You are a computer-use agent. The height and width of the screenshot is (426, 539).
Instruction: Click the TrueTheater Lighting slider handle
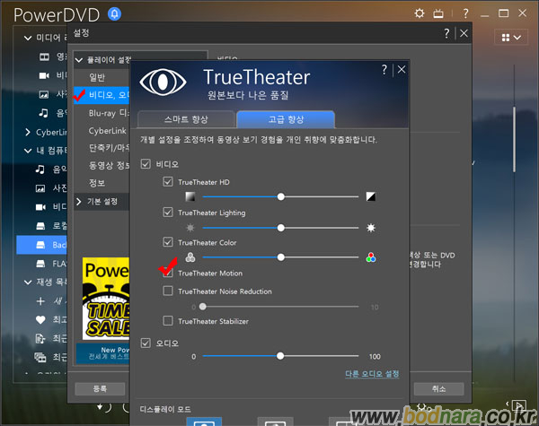click(281, 228)
